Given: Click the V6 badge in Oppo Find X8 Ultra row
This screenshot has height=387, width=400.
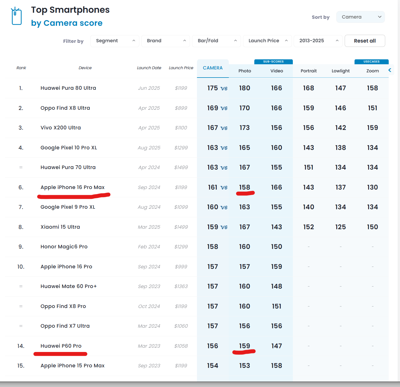Looking at the screenshot, I should click(x=224, y=109).
